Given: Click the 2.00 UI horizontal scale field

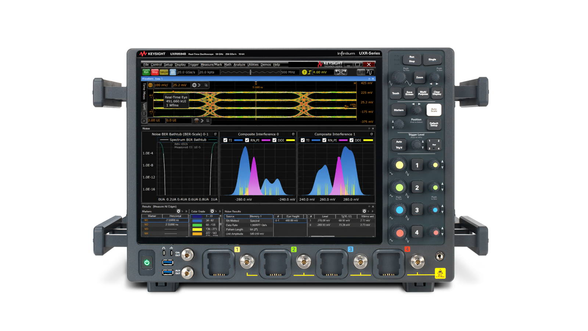Looking at the screenshot, I should coord(156,120).
